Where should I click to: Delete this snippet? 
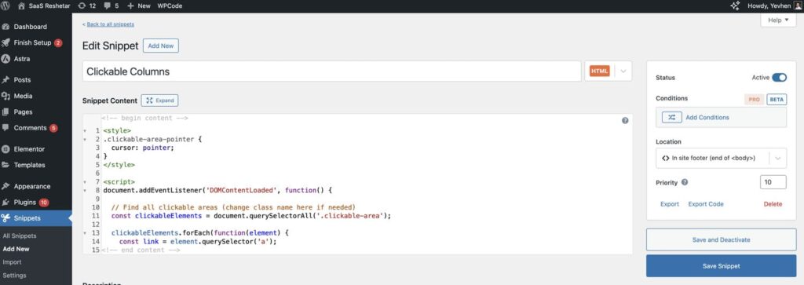point(773,204)
